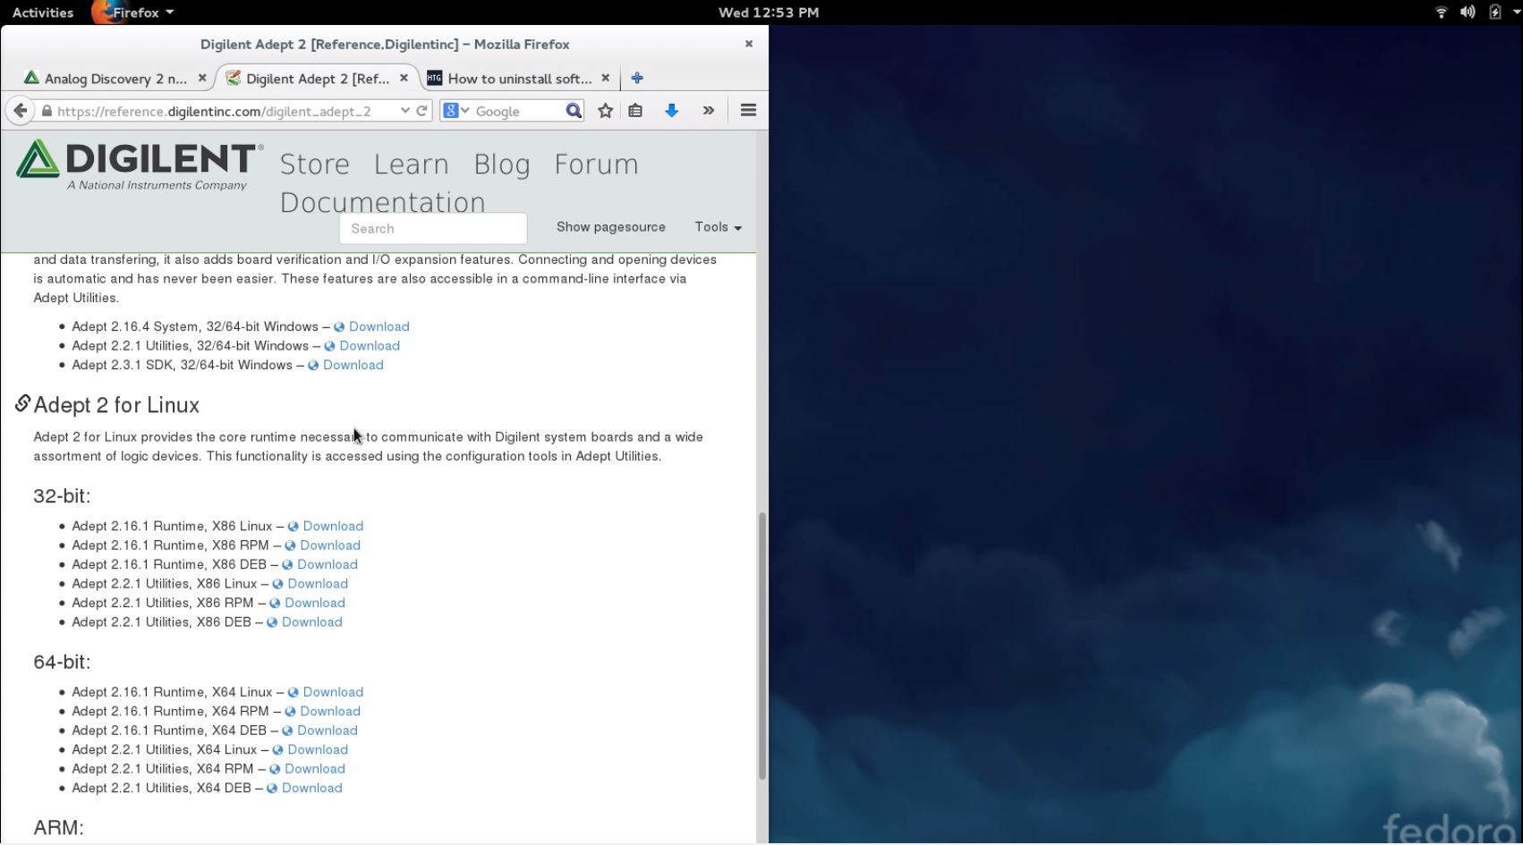Click the ARM: heading
The height and width of the screenshot is (845, 1523).
pyautogui.click(x=58, y=827)
